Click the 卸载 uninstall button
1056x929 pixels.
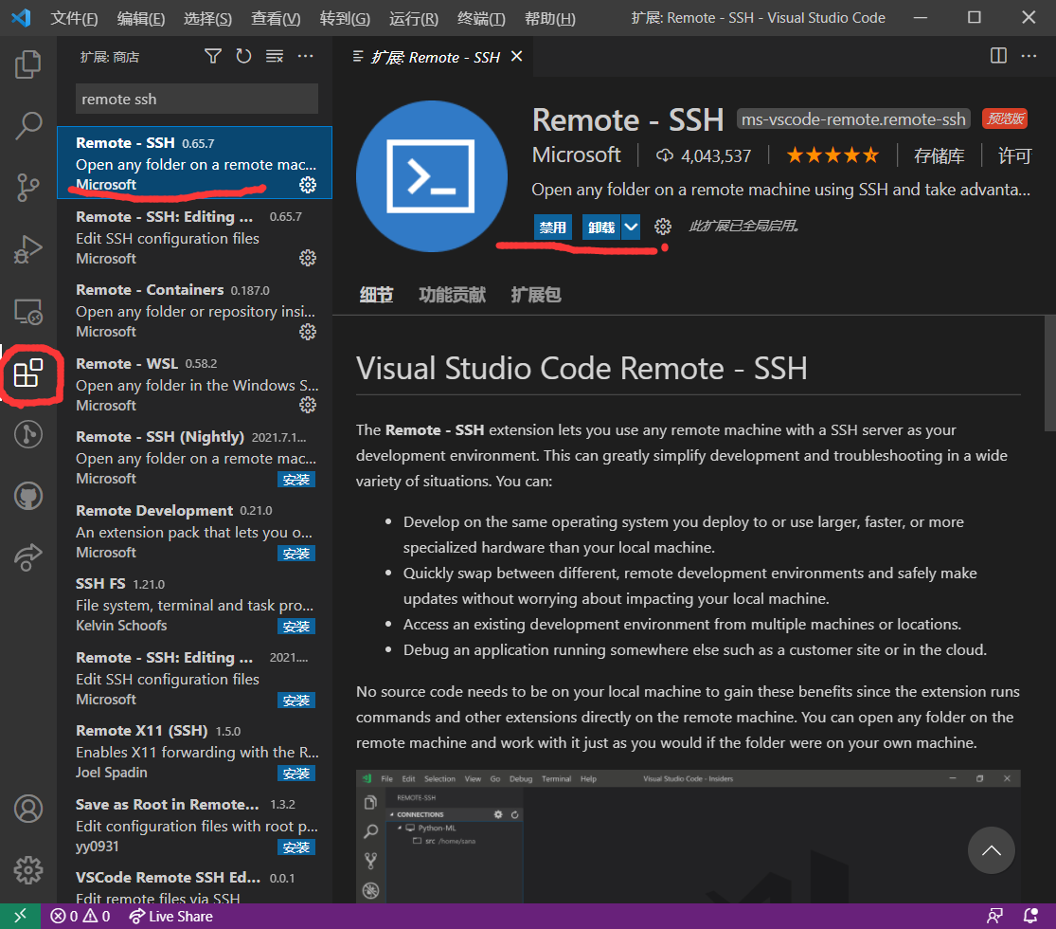click(x=600, y=228)
